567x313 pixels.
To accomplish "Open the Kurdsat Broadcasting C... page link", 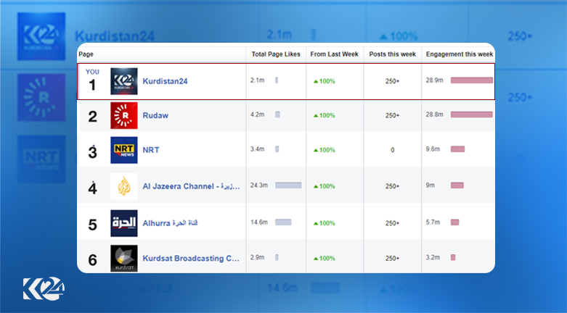I will (190, 259).
